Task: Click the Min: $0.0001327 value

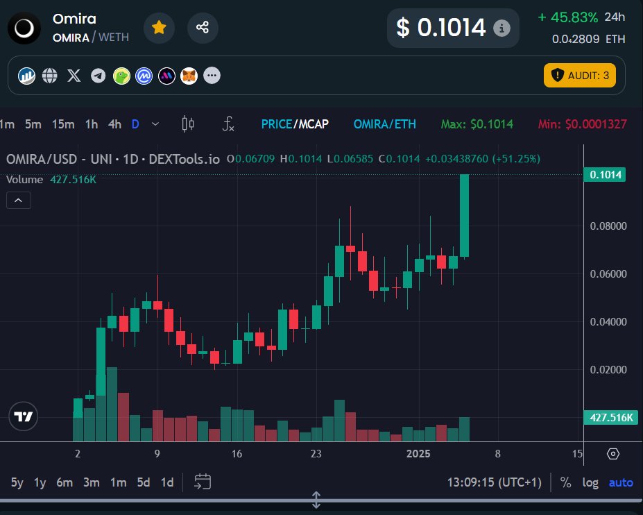Action: pyautogui.click(x=583, y=124)
